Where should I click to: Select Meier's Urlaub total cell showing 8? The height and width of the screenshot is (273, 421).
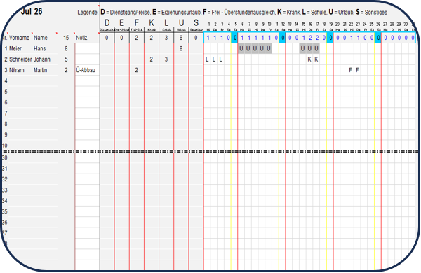181,49
